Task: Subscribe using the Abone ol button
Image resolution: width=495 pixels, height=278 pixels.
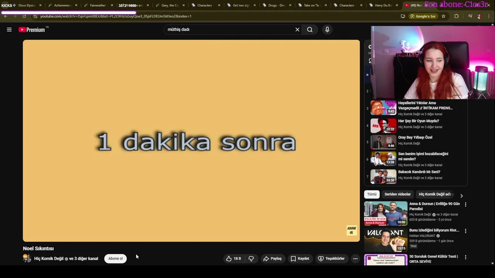Action: click(x=115, y=259)
